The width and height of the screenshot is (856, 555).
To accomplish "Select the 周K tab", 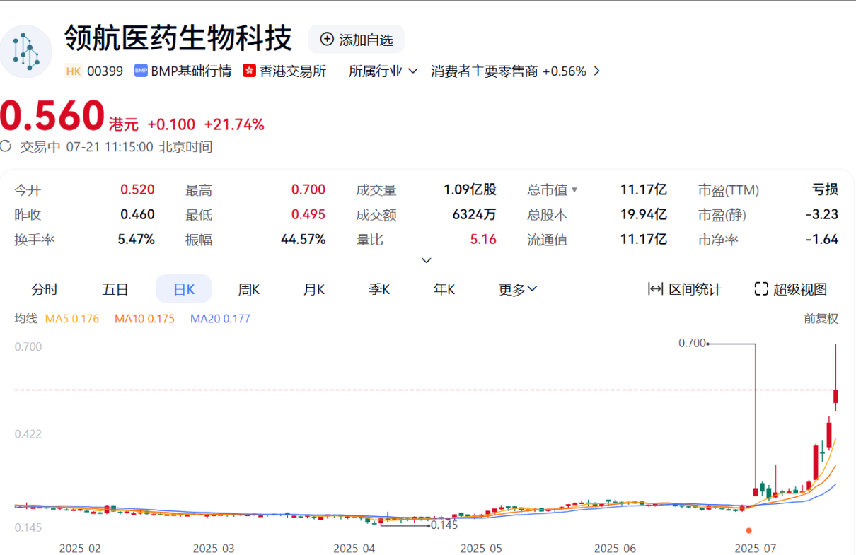I will pos(248,289).
